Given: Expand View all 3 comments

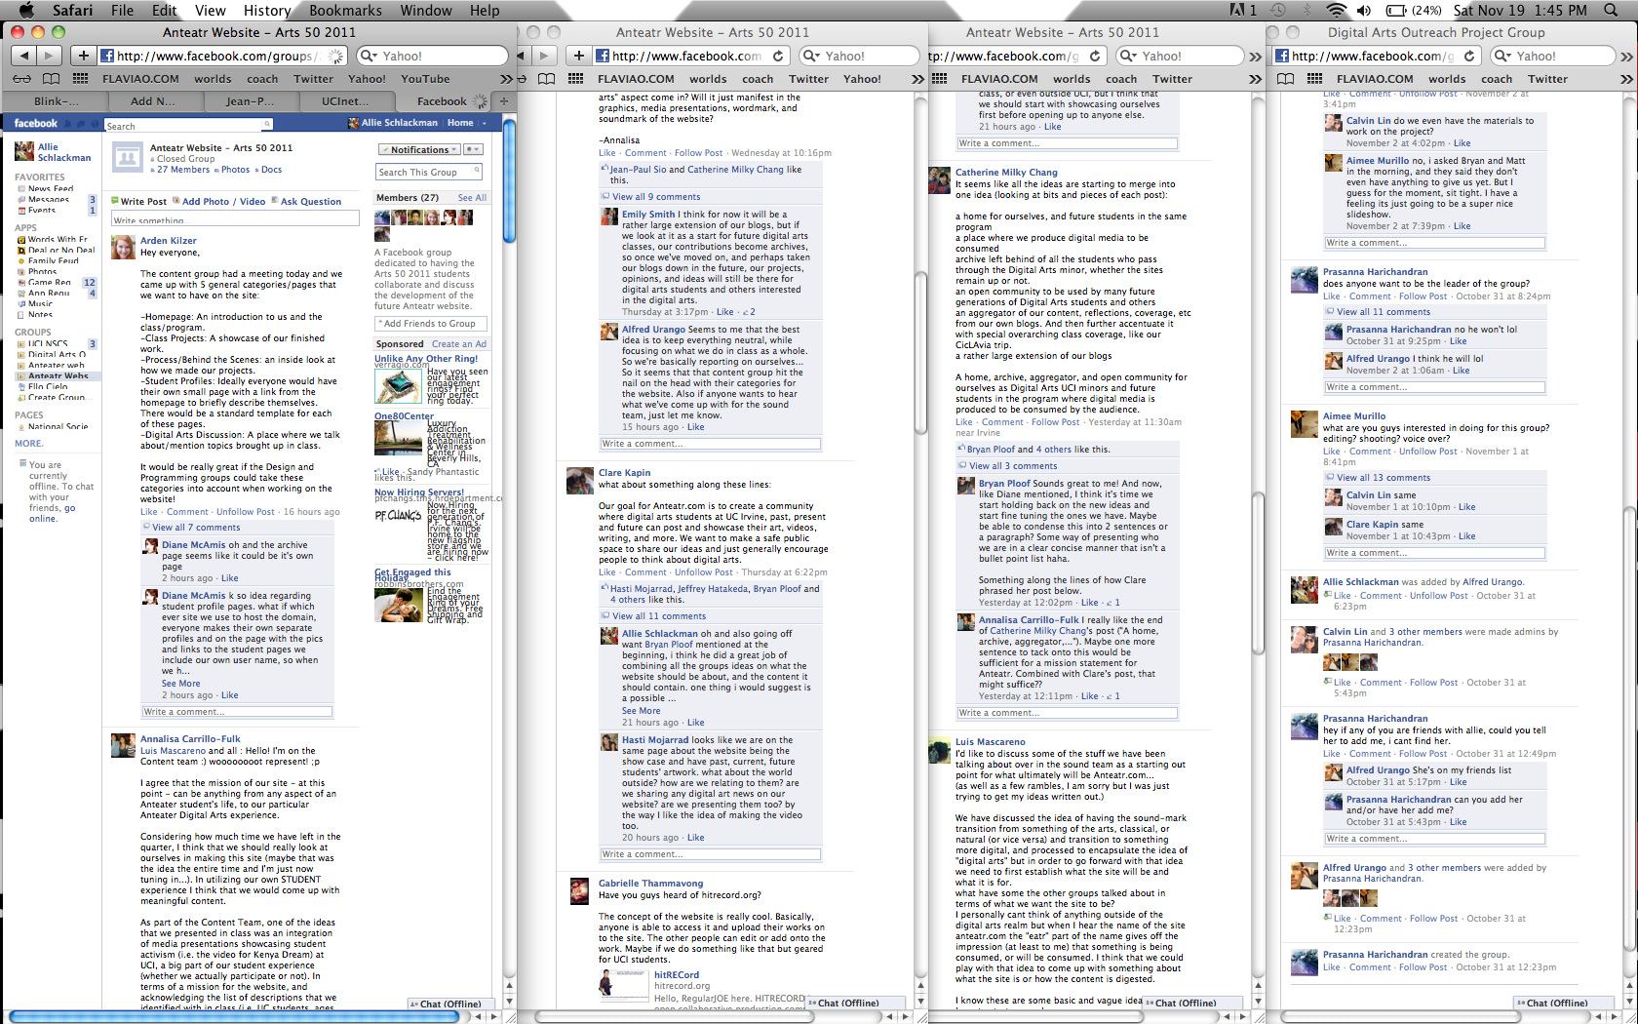Looking at the screenshot, I should click(1013, 465).
